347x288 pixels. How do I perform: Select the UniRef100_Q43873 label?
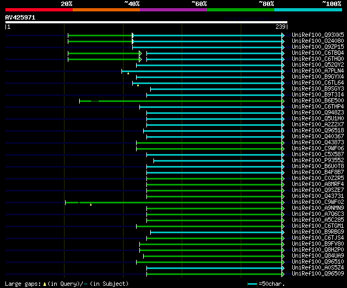318,143
